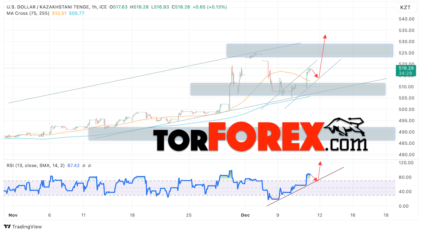Image resolution: width=422 pixels, height=233 pixels.
Task: Click the Nov date marker on timeline
Action: (x=13, y=215)
